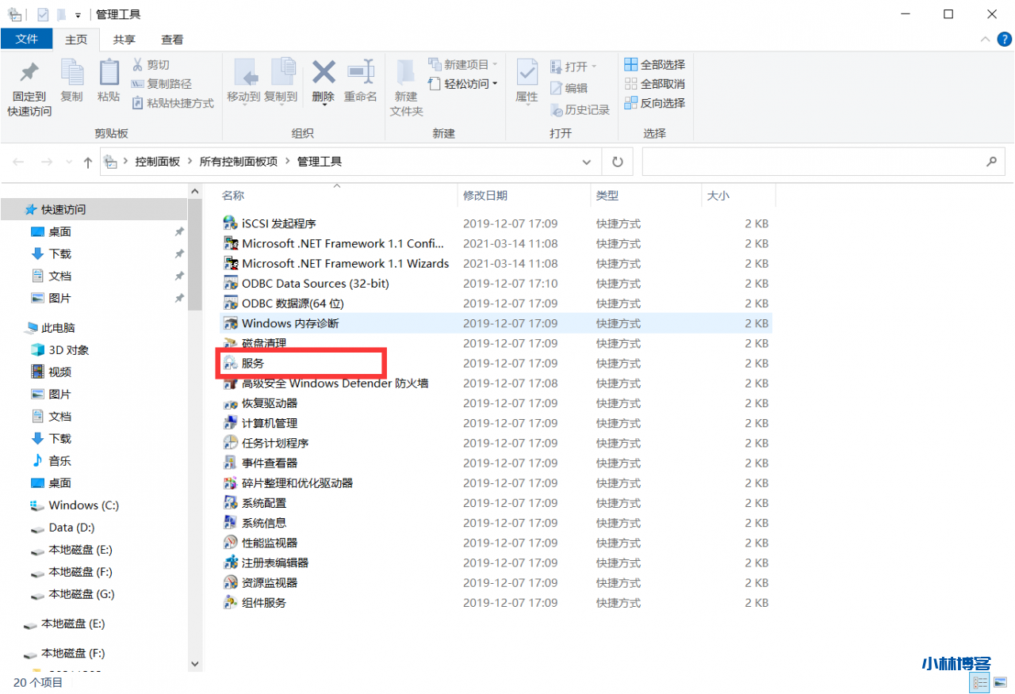The image size is (1015, 694).
Task: Create a new folder with 新建文件夹
Action: (x=405, y=86)
